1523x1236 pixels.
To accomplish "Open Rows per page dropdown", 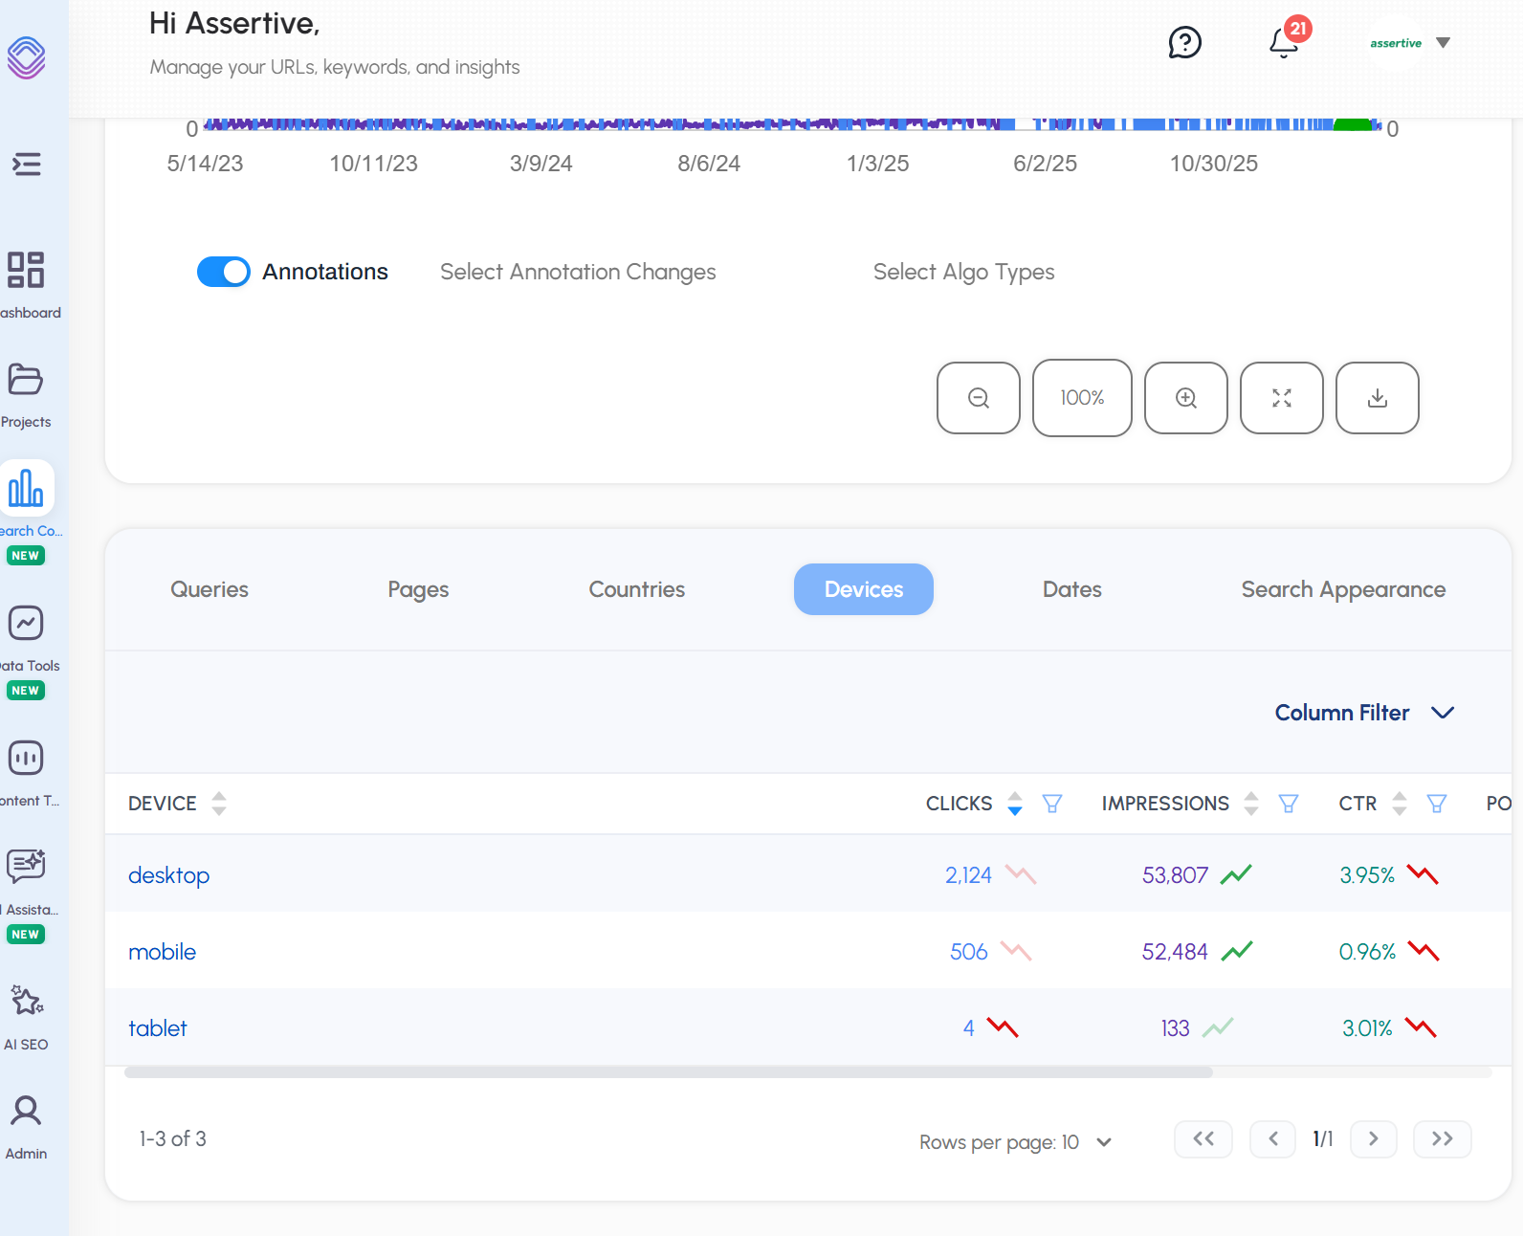I will coord(1103,1142).
